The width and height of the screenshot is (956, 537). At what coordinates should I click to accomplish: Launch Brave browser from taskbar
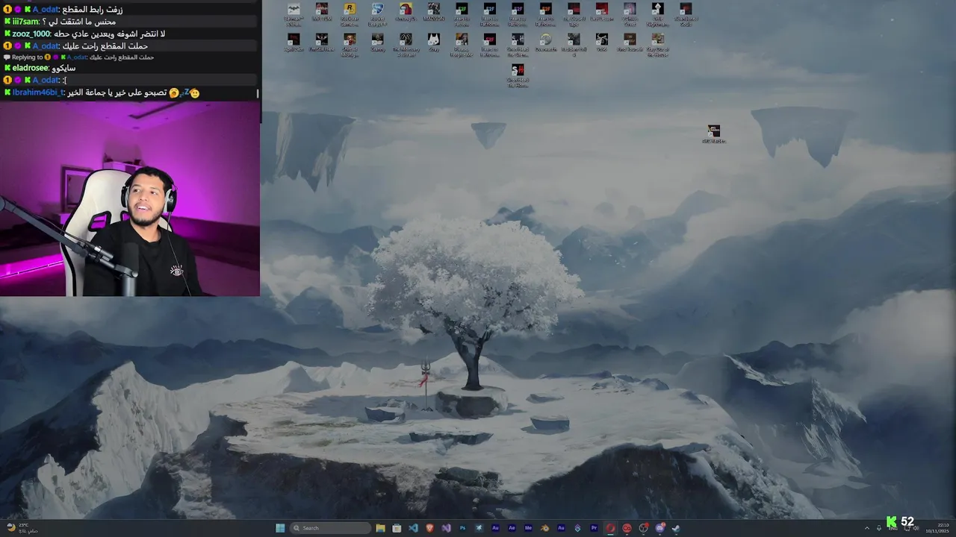429,528
